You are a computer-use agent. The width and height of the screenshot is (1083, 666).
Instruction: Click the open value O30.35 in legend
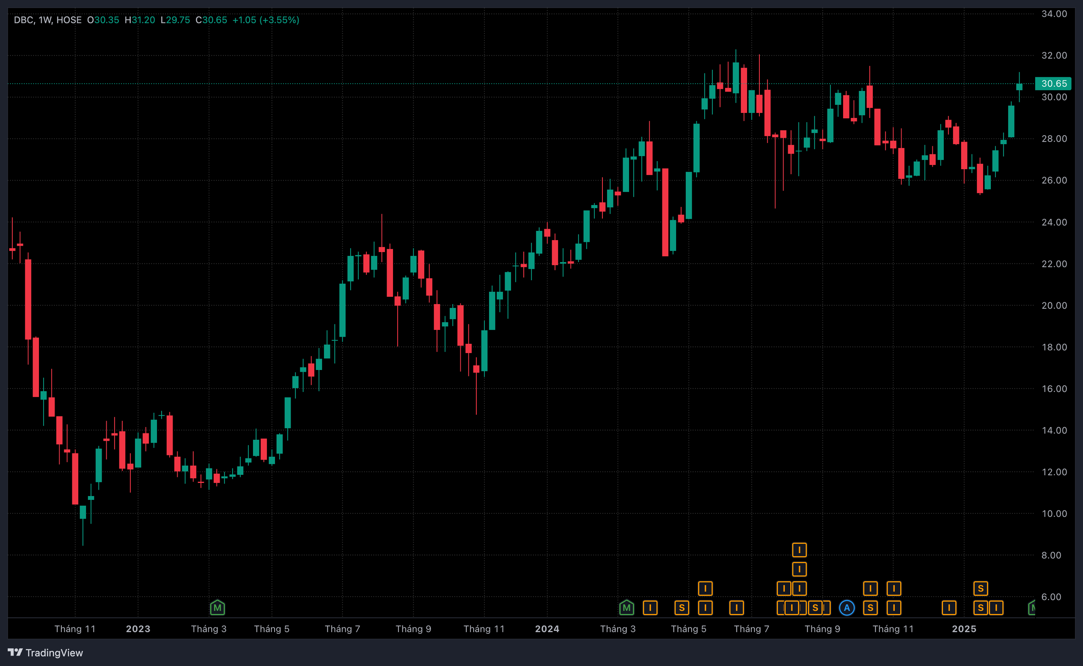click(103, 20)
